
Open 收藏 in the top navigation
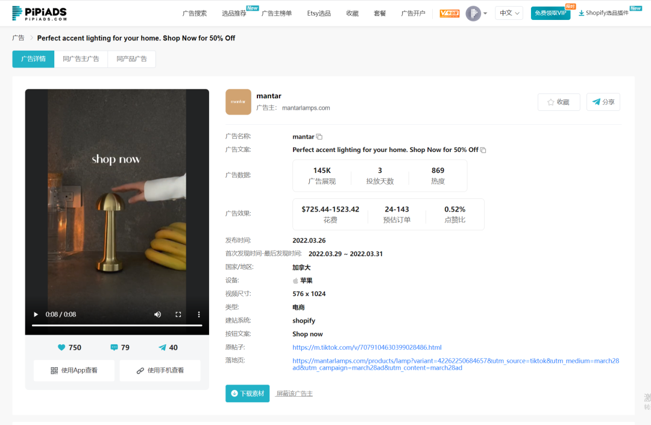click(352, 13)
